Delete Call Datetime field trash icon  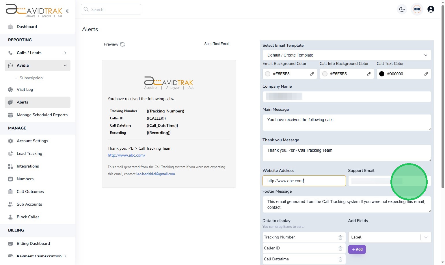pos(340,259)
